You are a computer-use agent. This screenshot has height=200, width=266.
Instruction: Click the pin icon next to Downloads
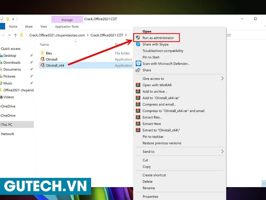coord(31,62)
